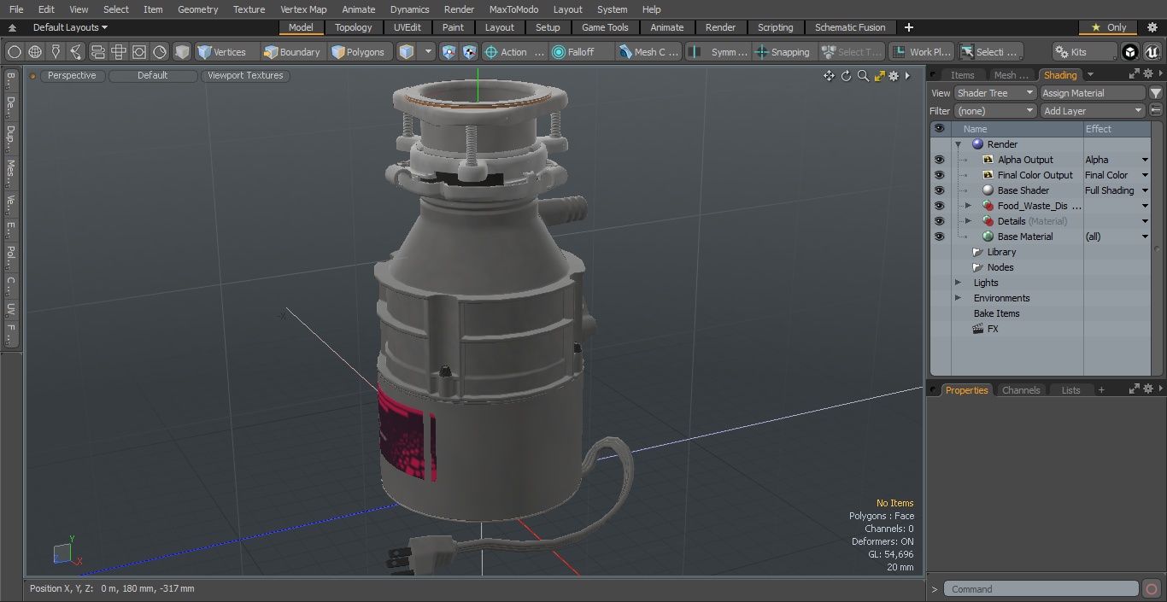Open the Default Layouts dropdown
The image size is (1167, 602).
[70, 27]
